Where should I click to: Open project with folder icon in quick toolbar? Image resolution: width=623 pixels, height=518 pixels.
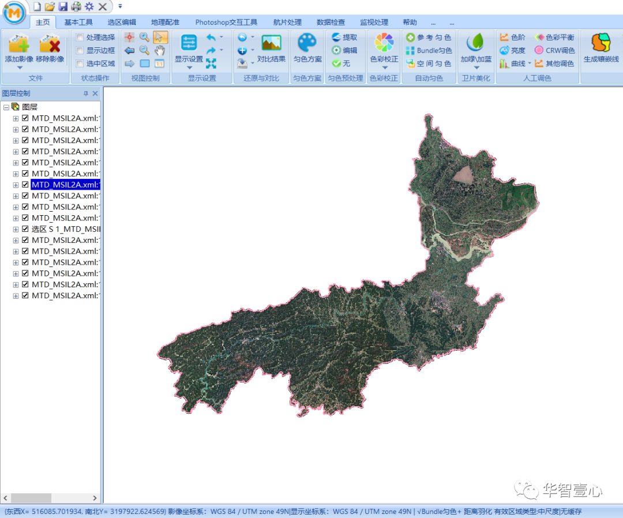tap(50, 6)
